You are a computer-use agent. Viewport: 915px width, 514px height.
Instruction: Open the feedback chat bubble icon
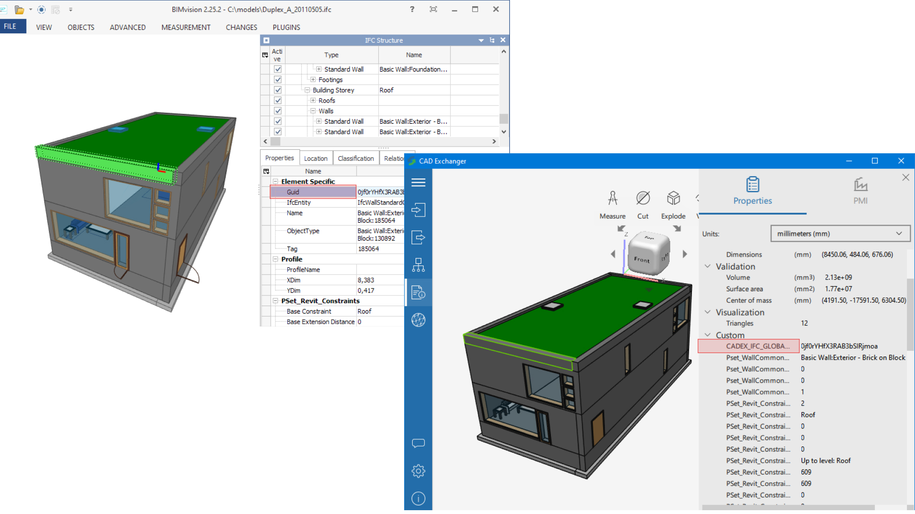pos(418,444)
